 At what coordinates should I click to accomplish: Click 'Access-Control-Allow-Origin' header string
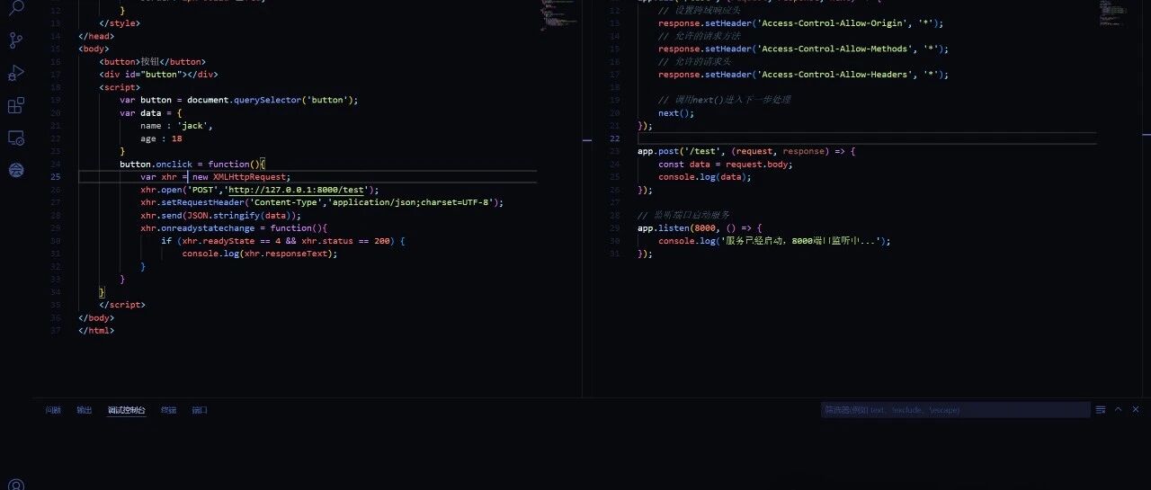pos(832,23)
